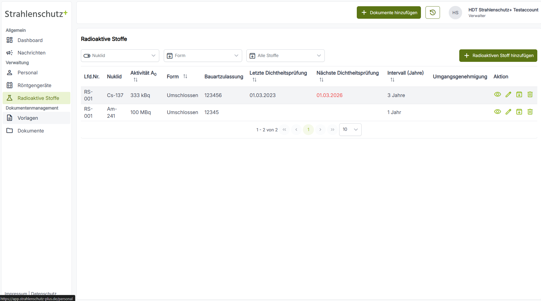Sort by Letzte Dichtheitsprüfung
The height and width of the screenshot is (301, 541).
pos(255,80)
